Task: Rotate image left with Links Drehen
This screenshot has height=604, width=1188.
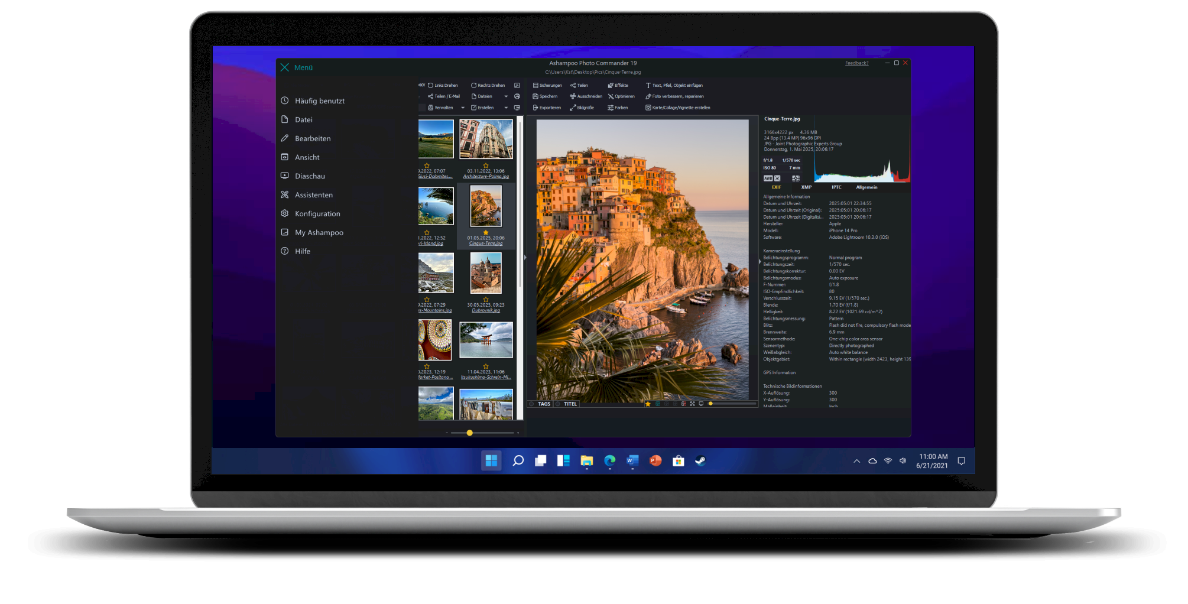Action: click(x=443, y=85)
